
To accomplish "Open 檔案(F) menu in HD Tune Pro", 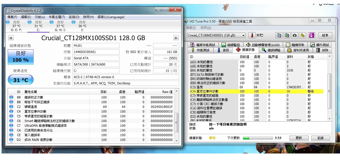I will pos(191,27).
